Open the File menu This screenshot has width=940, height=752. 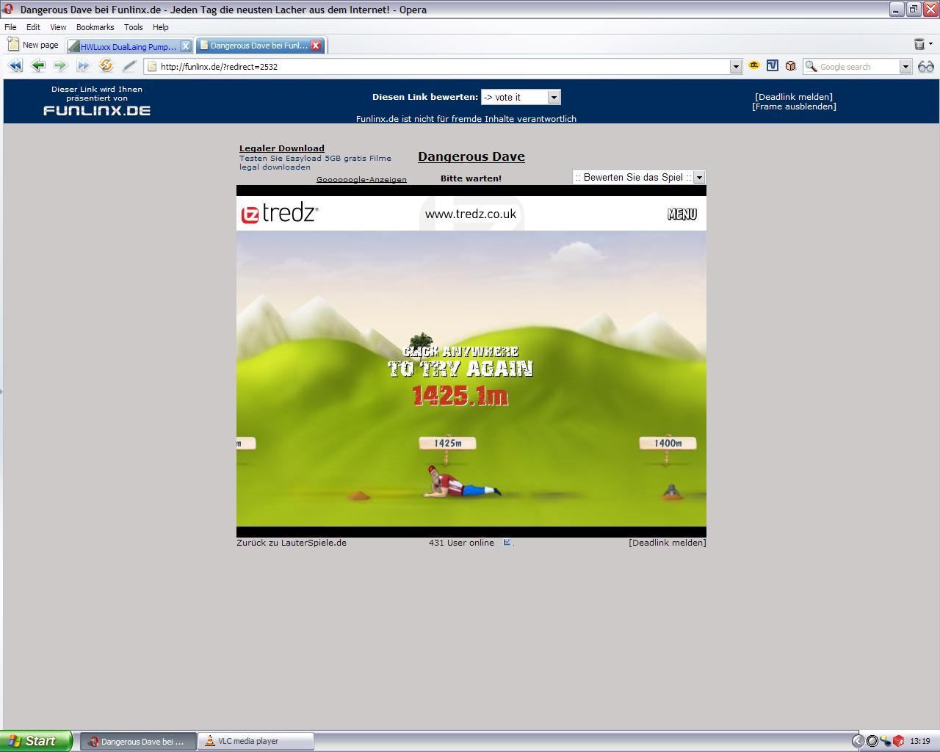coord(10,27)
